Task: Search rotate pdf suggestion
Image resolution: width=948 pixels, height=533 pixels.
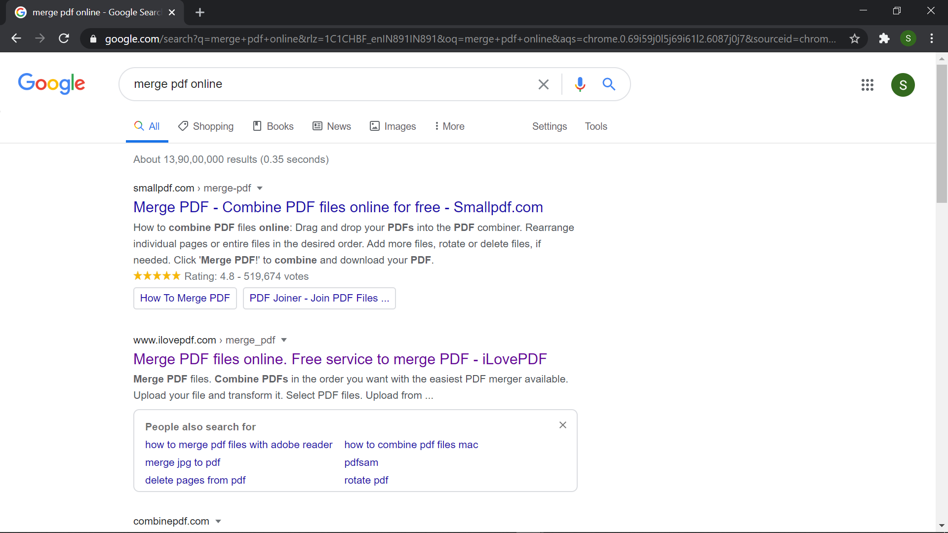Action: (366, 480)
